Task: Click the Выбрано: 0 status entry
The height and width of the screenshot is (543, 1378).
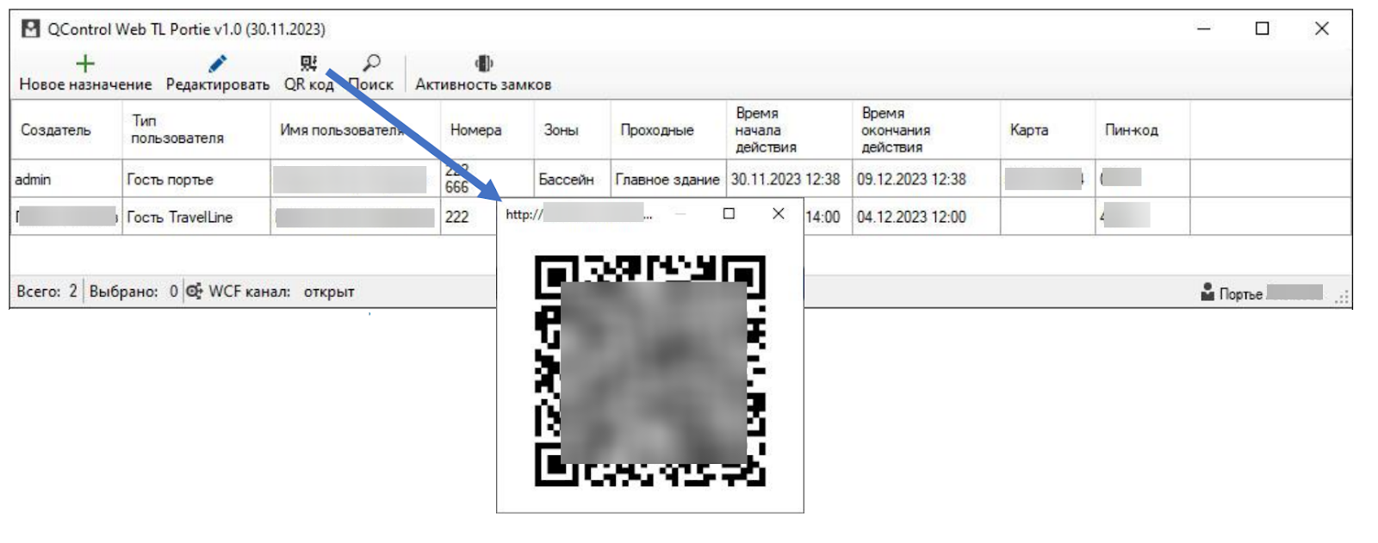Action: tap(133, 292)
